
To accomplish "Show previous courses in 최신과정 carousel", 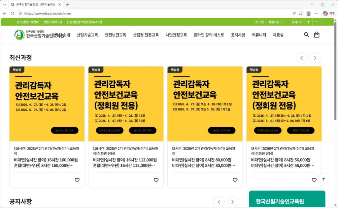I will [302, 58].
